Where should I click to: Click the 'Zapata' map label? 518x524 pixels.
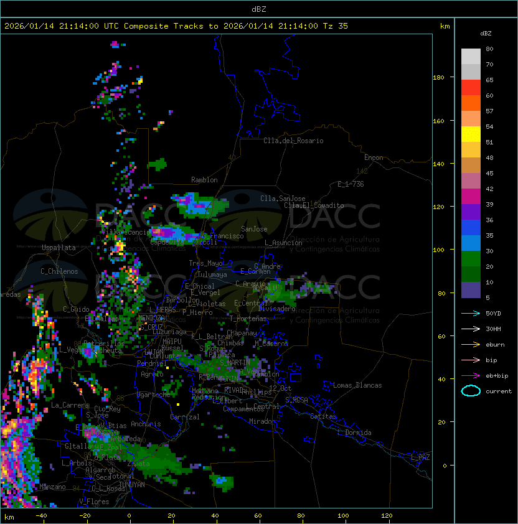point(138,464)
